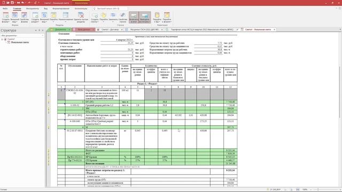Click the Итого по расценке row

(x=147, y=150)
